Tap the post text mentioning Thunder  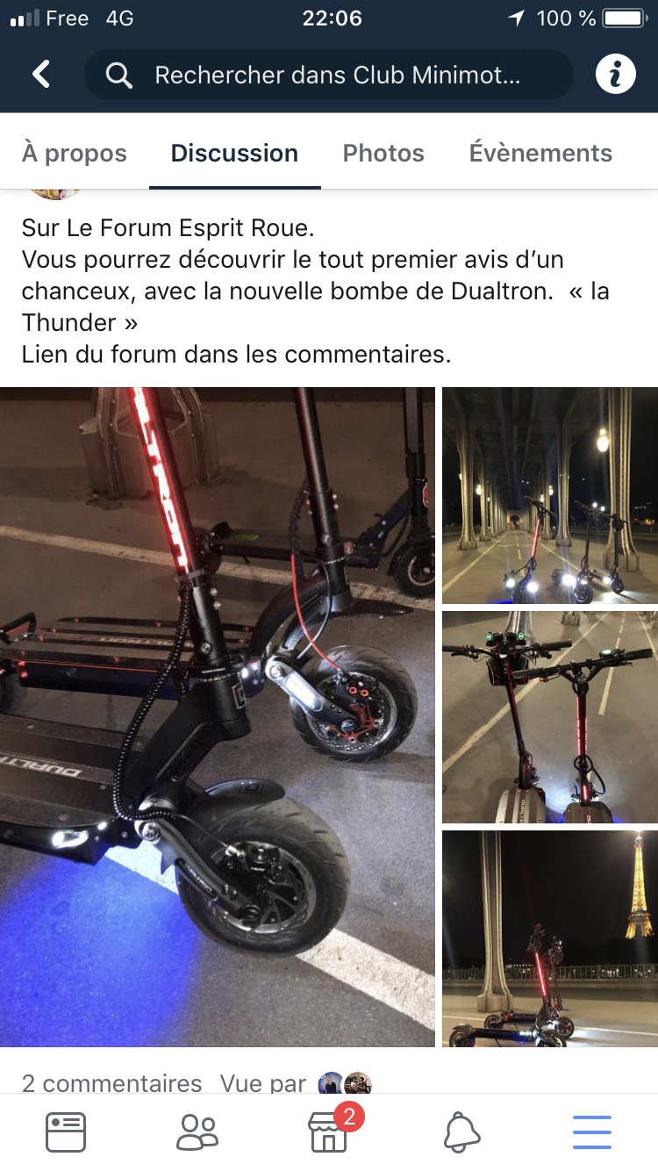click(316, 291)
